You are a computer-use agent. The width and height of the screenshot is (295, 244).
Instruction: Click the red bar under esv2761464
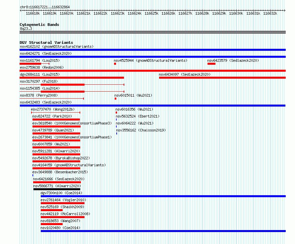[x=63, y=203]
